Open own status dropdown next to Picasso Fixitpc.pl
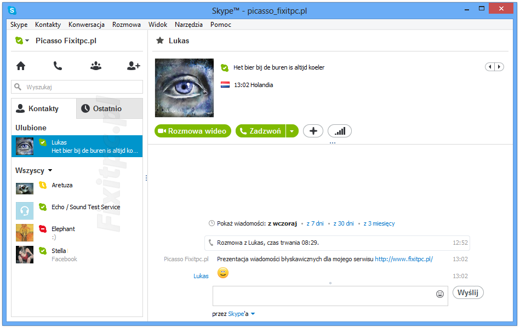 coord(22,41)
